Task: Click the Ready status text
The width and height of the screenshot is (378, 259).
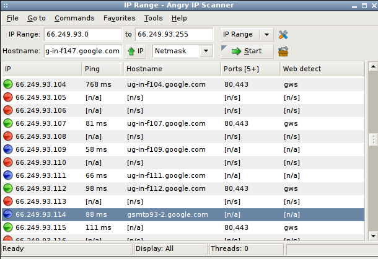Action: pos(13,248)
